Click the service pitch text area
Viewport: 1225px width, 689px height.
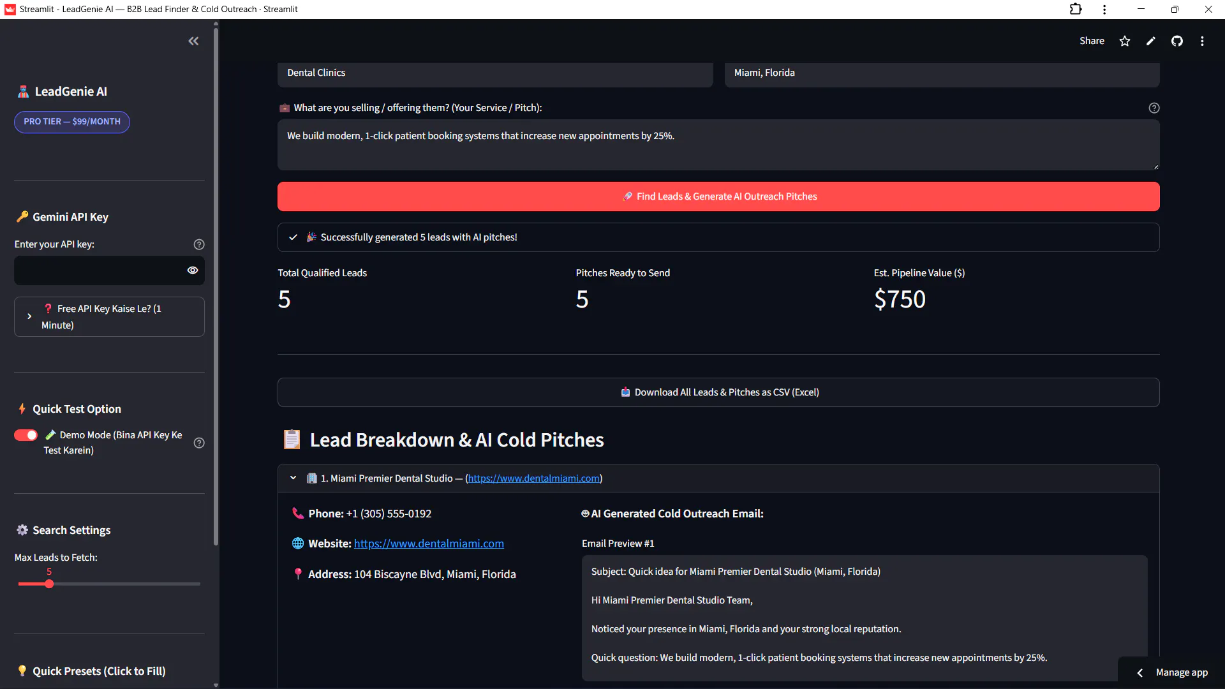(x=718, y=145)
